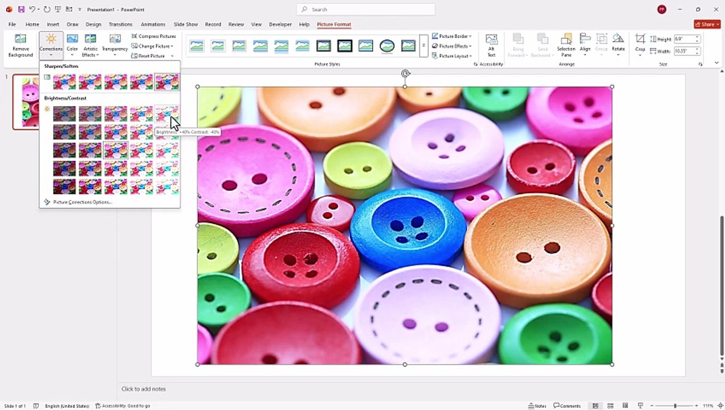Image resolution: width=725 pixels, height=410 pixels.
Task: Start Slide Show from status bar
Action: coord(640,406)
